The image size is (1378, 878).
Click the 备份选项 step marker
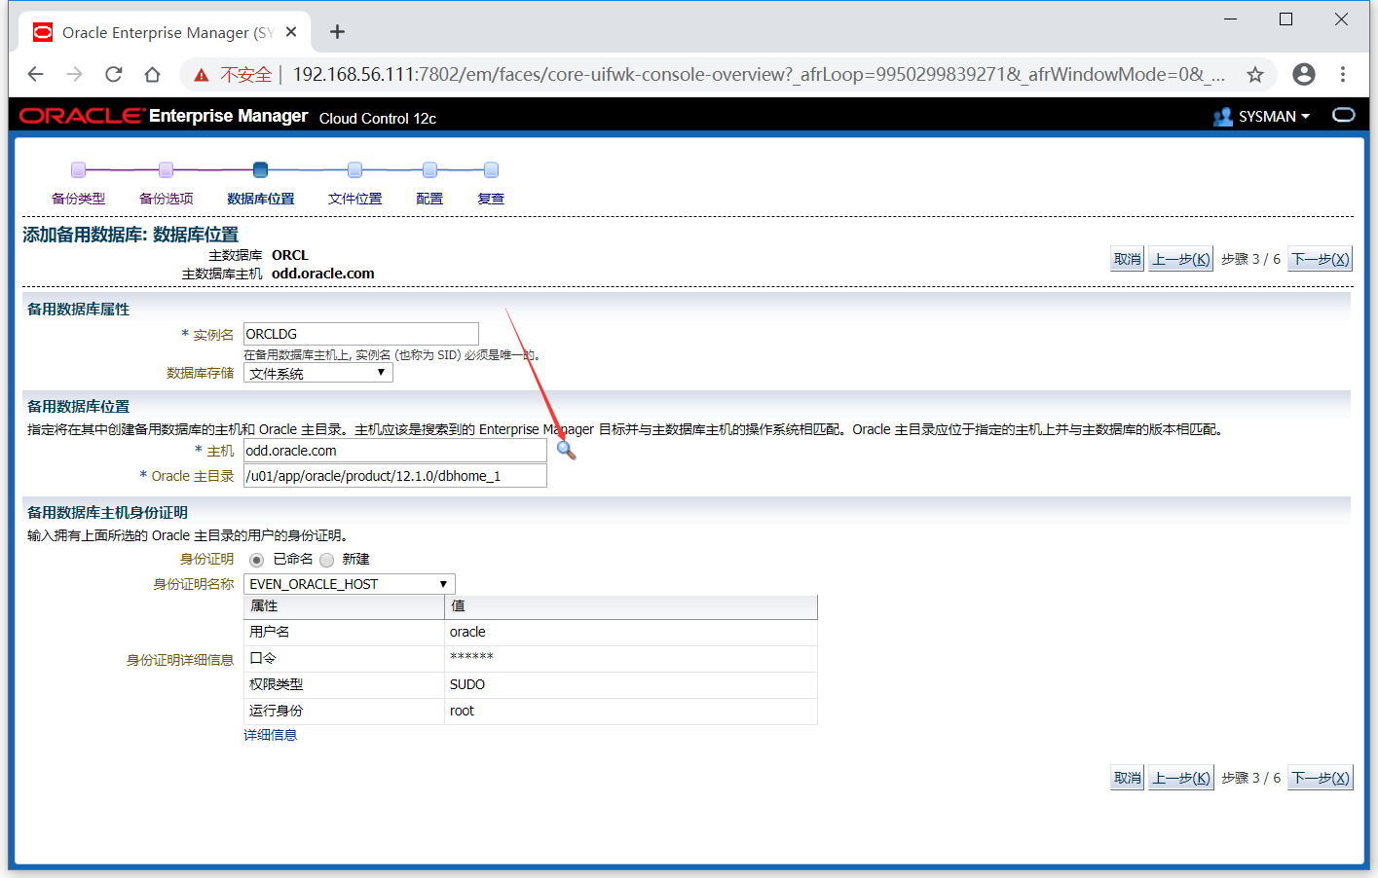coord(167,169)
